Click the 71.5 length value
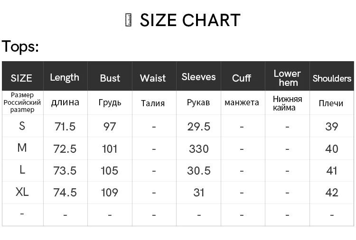The width and height of the screenshot is (356, 240). click(65, 127)
